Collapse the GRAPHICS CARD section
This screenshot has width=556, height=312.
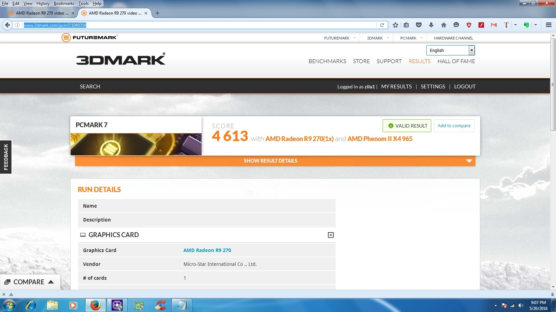(x=331, y=235)
